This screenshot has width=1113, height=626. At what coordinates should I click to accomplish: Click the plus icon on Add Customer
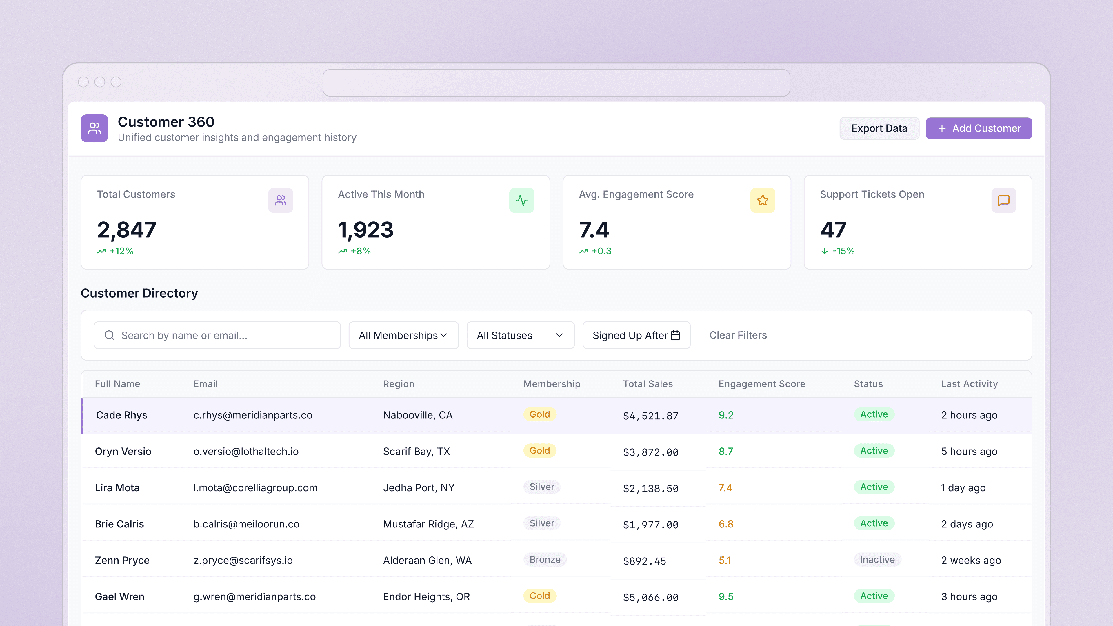pyautogui.click(x=942, y=128)
